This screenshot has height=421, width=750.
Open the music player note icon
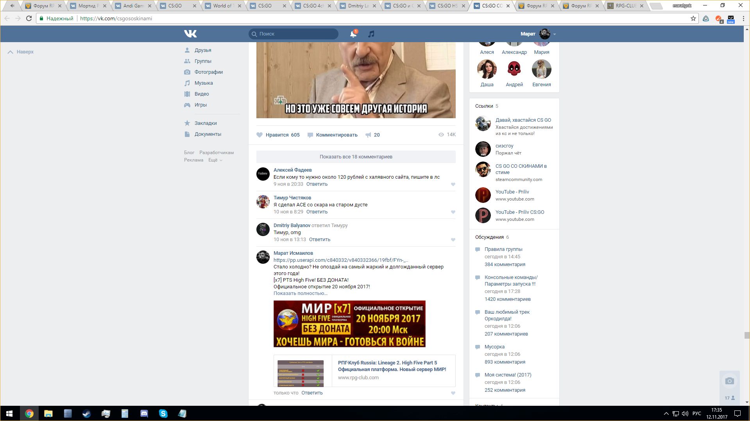[371, 34]
